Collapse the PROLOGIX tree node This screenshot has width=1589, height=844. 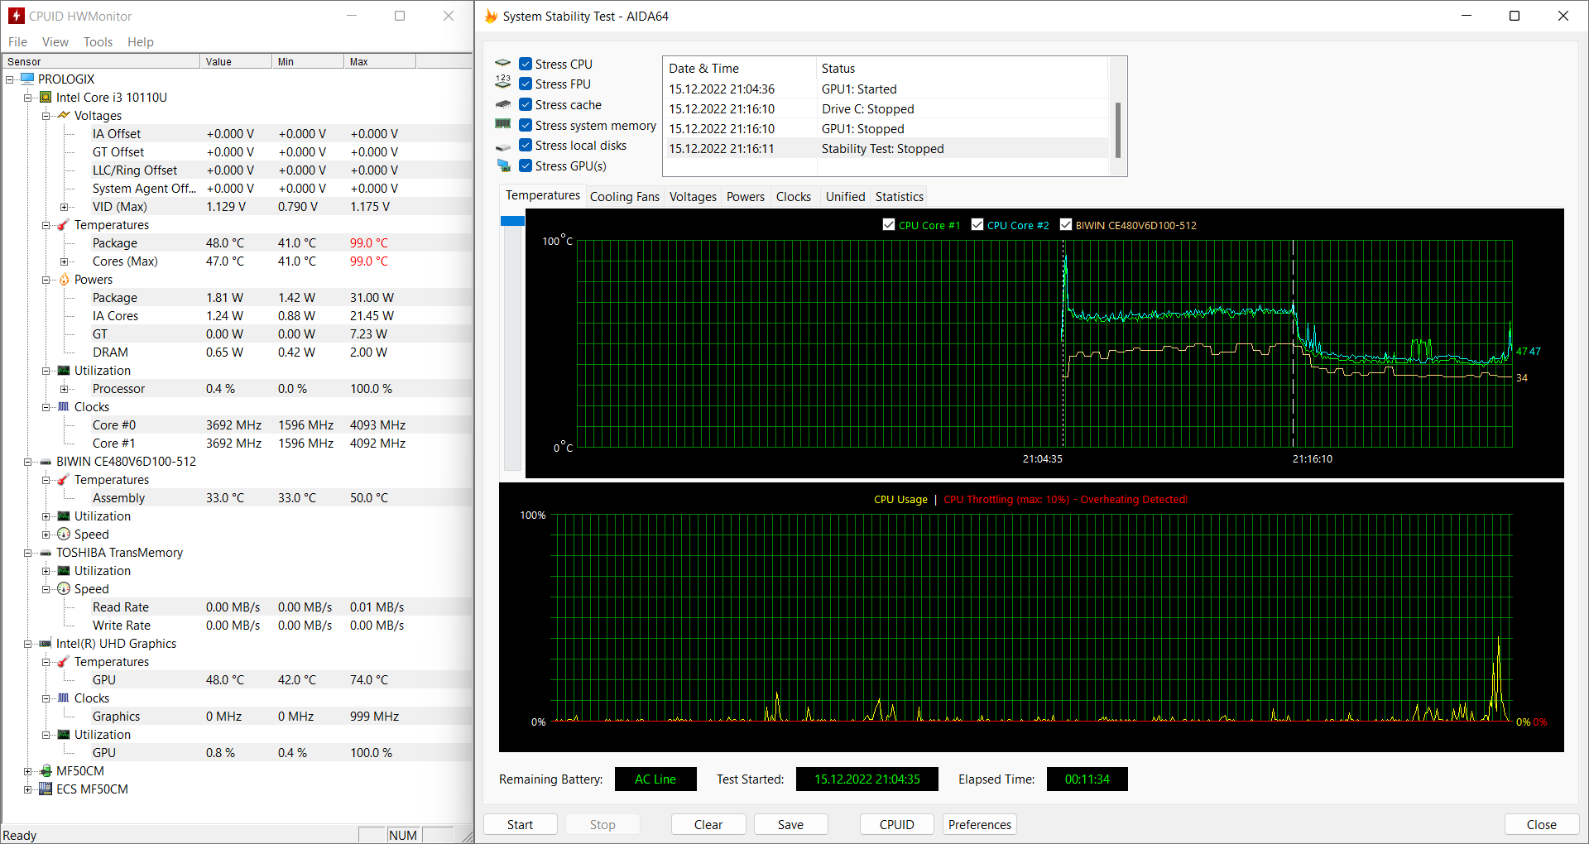coord(10,79)
